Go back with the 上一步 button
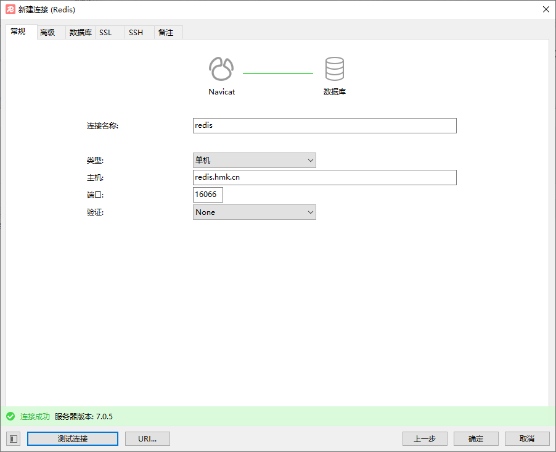This screenshot has width=556, height=452. [x=425, y=439]
